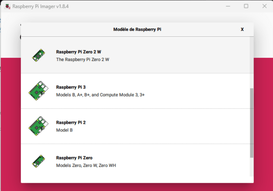Image resolution: width=273 pixels, height=191 pixels.
Task: Click the Raspberry Pi 3 board image
Action: pyautogui.click(x=38, y=90)
